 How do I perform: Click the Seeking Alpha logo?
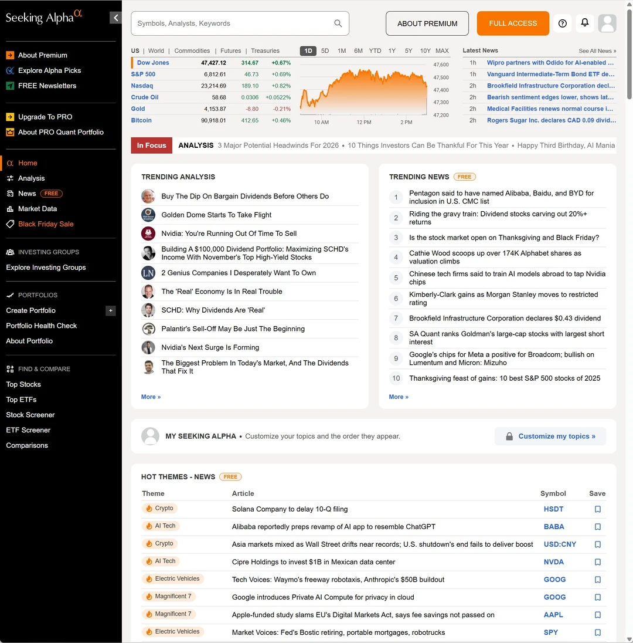tap(44, 17)
